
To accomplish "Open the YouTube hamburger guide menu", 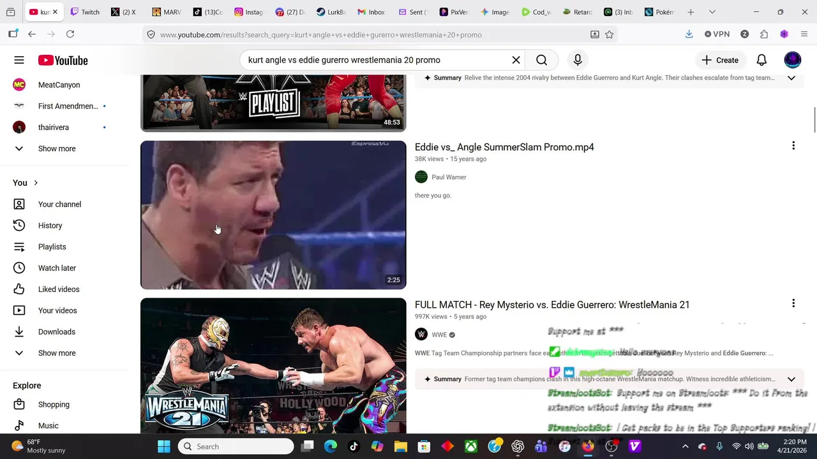I will (x=19, y=60).
